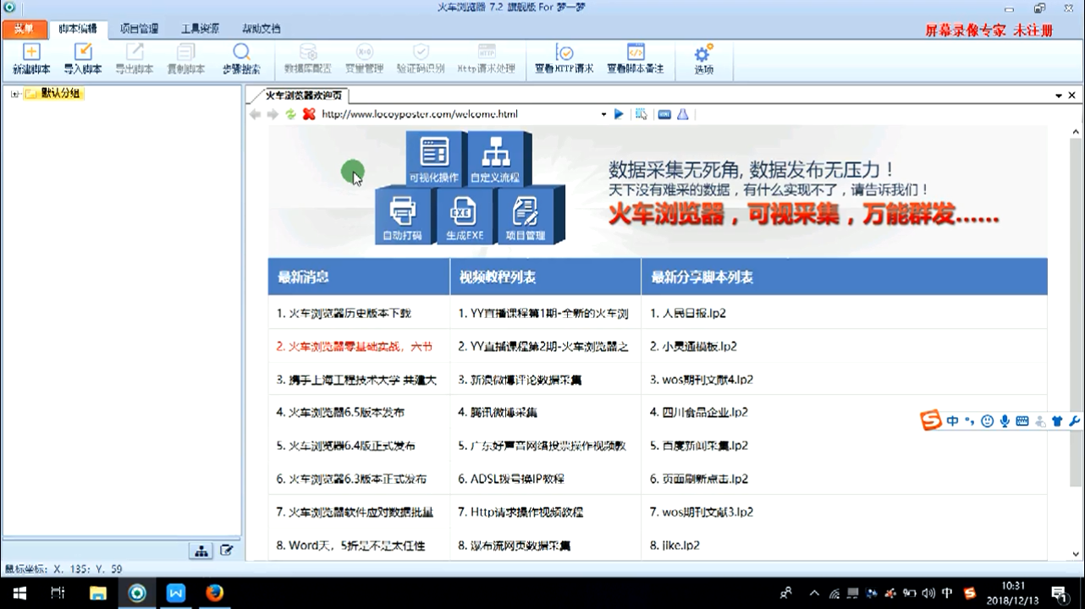The width and height of the screenshot is (1085, 609).
Task: Click blue go/play arrow beside address bar
Action: point(619,114)
